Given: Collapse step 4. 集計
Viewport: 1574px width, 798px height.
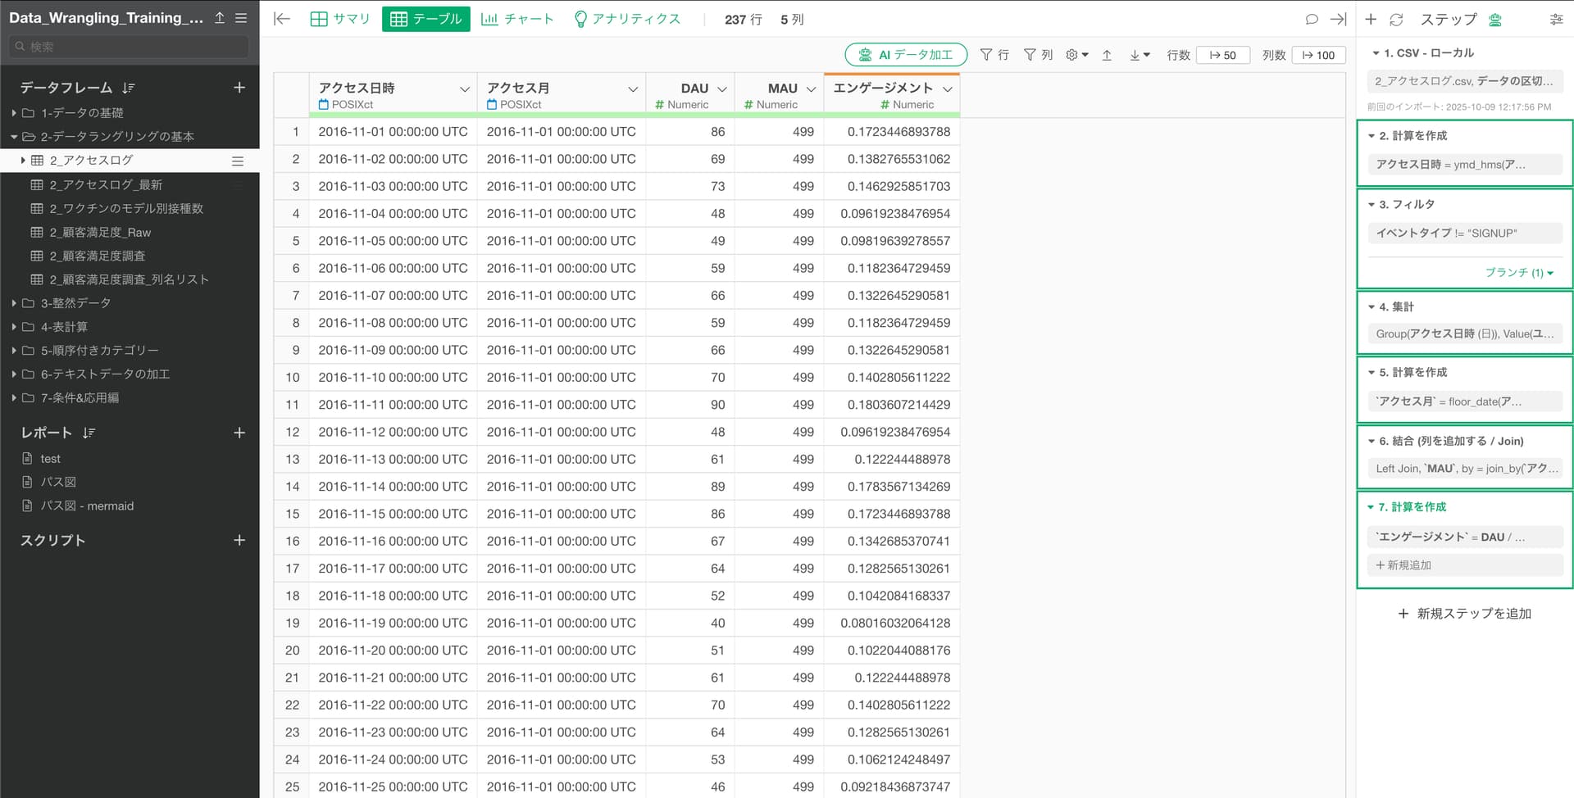Looking at the screenshot, I should (1371, 307).
